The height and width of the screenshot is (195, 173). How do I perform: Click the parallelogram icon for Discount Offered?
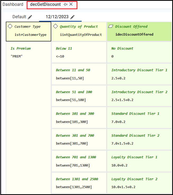111,26
